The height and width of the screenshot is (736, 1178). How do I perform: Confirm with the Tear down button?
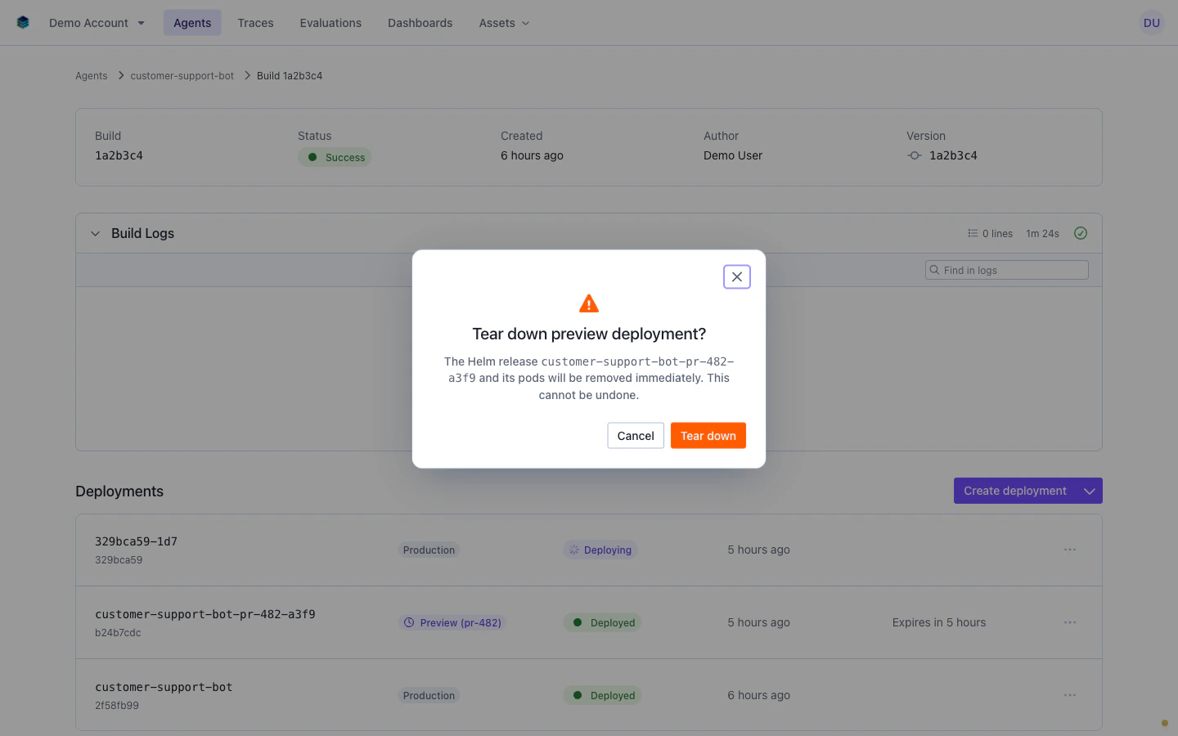708,436
